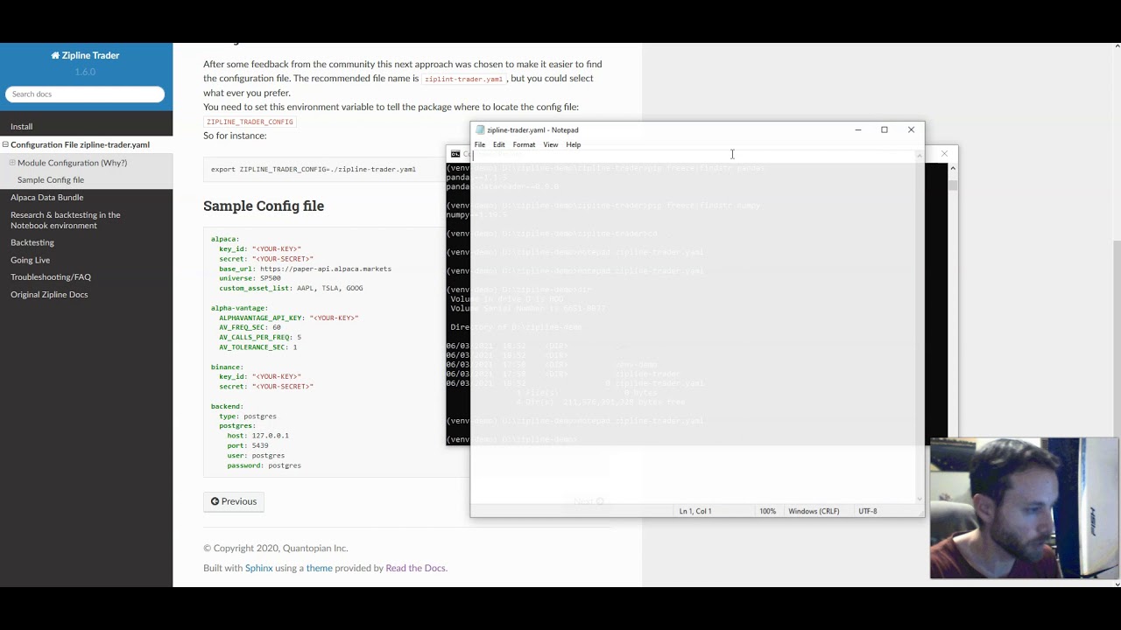Click the paper-api.alpaca.markets base_url value
This screenshot has height=630, width=1121.
click(x=326, y=269)
